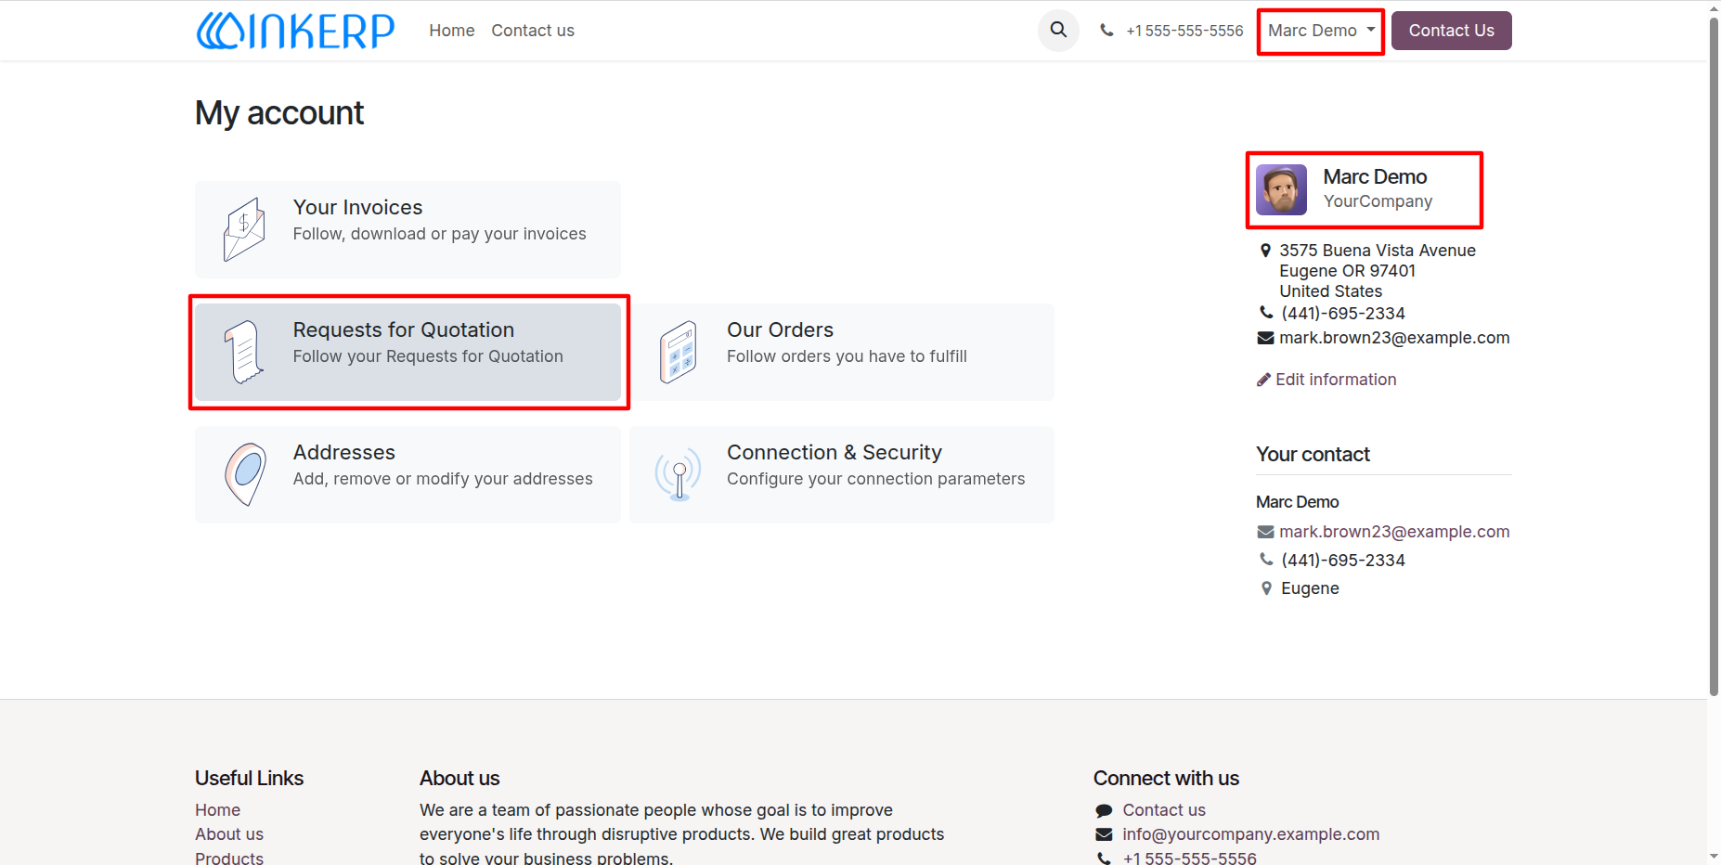Click the purple Contact Us button

(x=1451, y=31)
